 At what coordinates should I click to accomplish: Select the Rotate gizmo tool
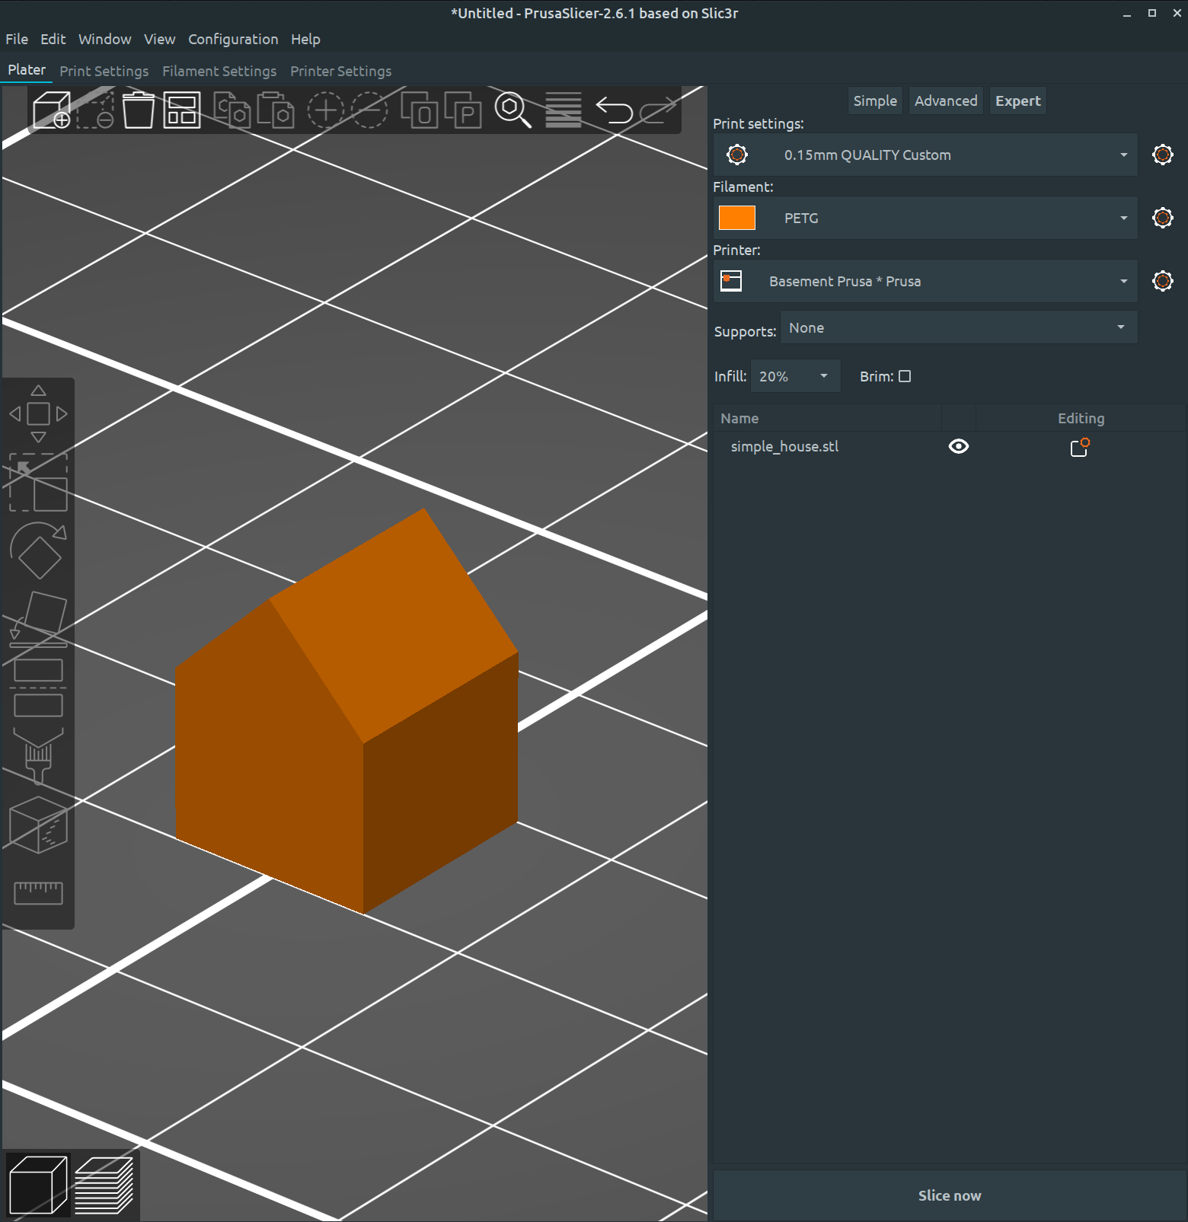click(38, 550)
